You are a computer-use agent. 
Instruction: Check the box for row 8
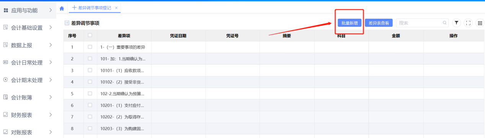pyautogui.click(x=90, y=128)
